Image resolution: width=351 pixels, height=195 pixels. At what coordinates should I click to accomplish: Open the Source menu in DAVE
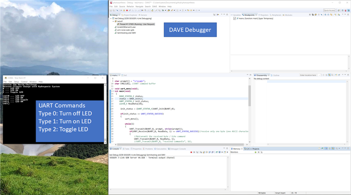tap(122, 6)
